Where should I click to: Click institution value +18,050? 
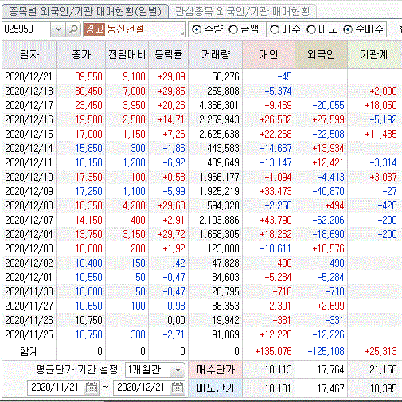381,105
